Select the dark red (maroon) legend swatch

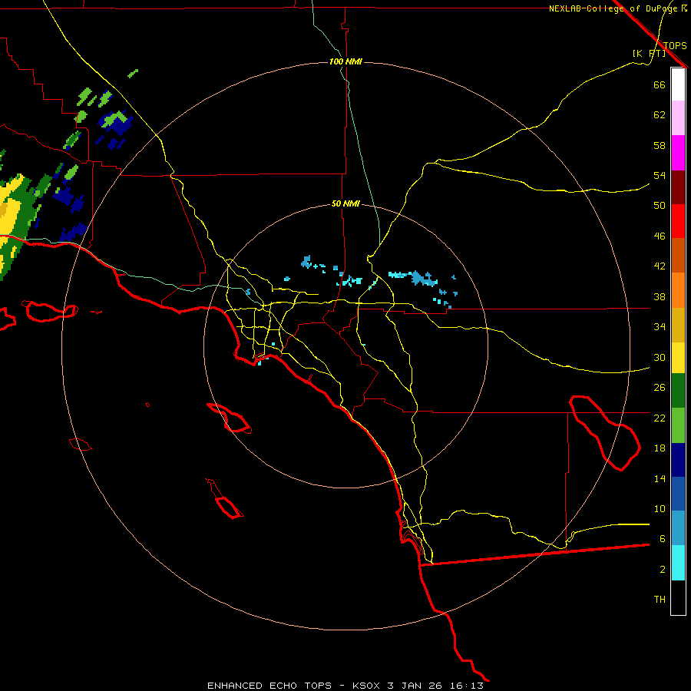coord(678,187)
